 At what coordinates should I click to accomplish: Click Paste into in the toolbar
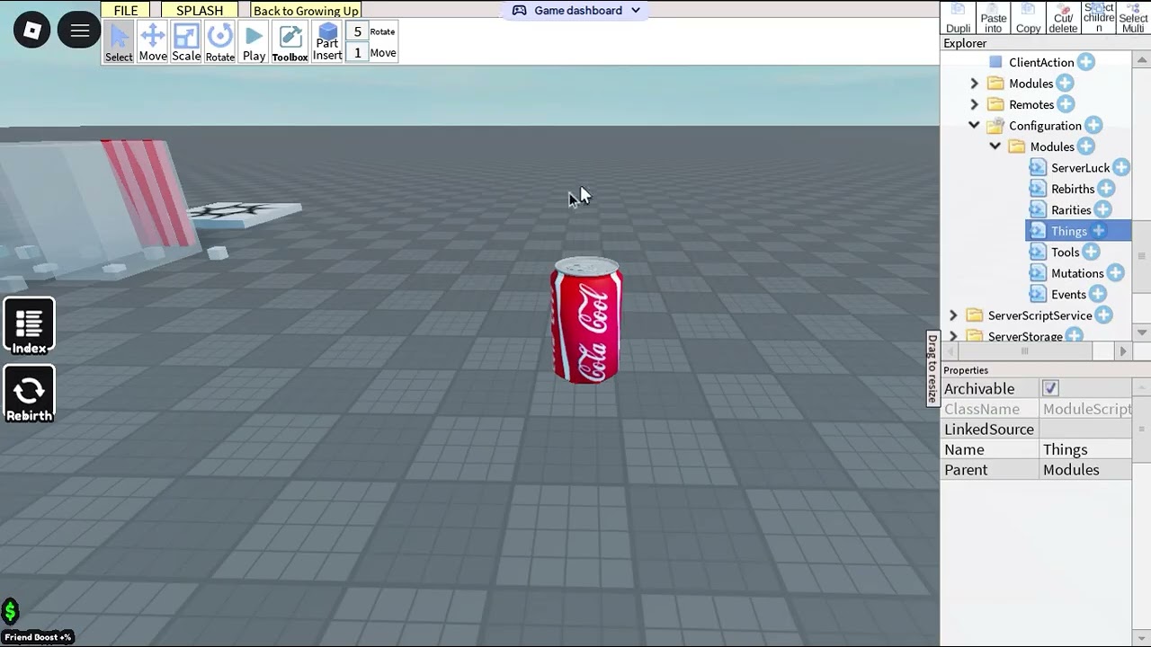(994, 18)
